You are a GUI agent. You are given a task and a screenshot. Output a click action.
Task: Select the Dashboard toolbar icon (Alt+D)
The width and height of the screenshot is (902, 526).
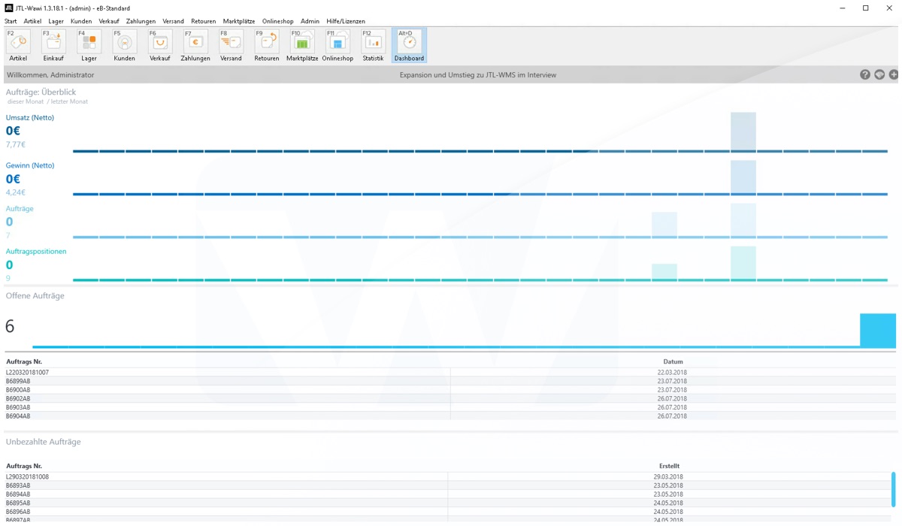(x=409, y=45)
